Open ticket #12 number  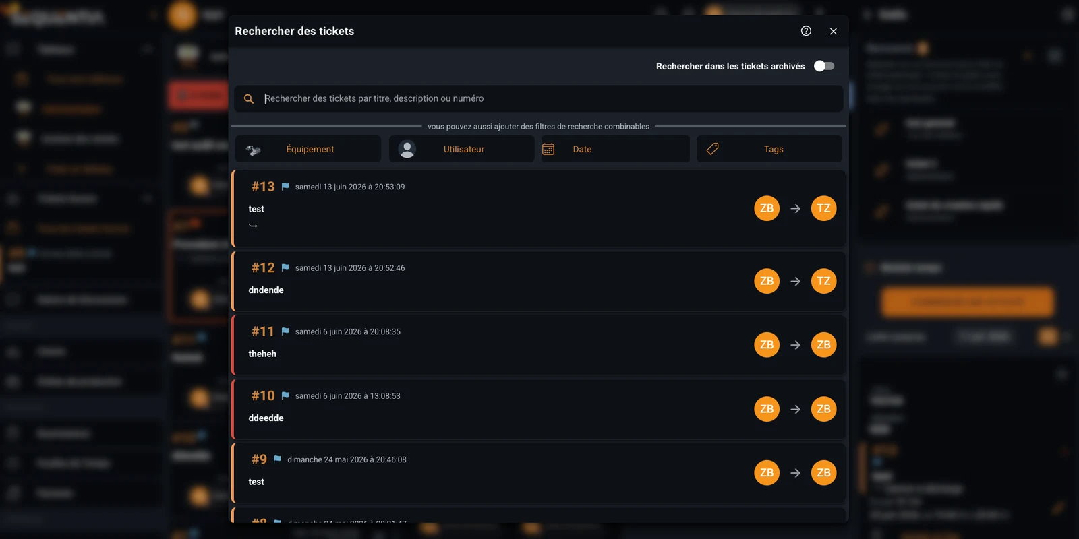pos(263,267)
